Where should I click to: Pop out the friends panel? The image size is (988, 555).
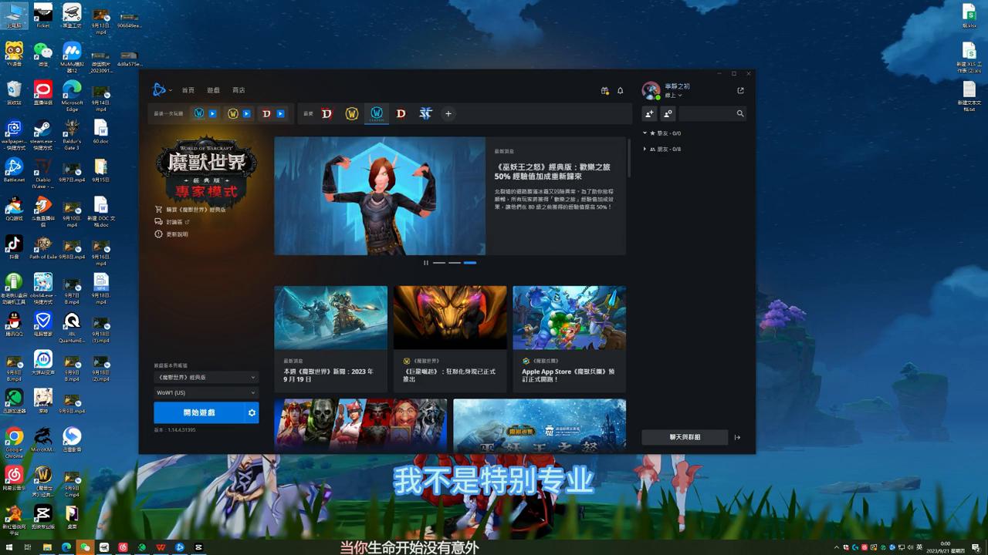pyautogui.click(x=741, y=90)
